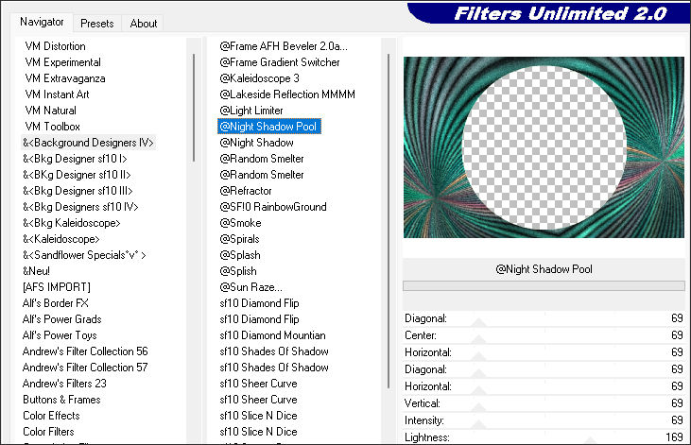Select &<Bkg Designer sf10 III> category
Image resolution: width=691 pixels, height=445 pixels.
click(78, 191)
